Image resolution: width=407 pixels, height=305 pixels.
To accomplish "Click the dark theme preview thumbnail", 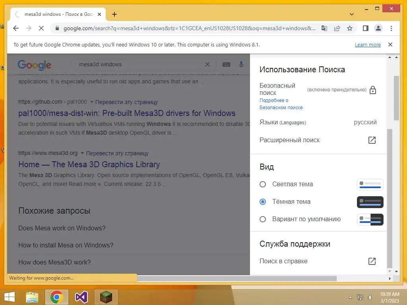I will coord(370,202).
